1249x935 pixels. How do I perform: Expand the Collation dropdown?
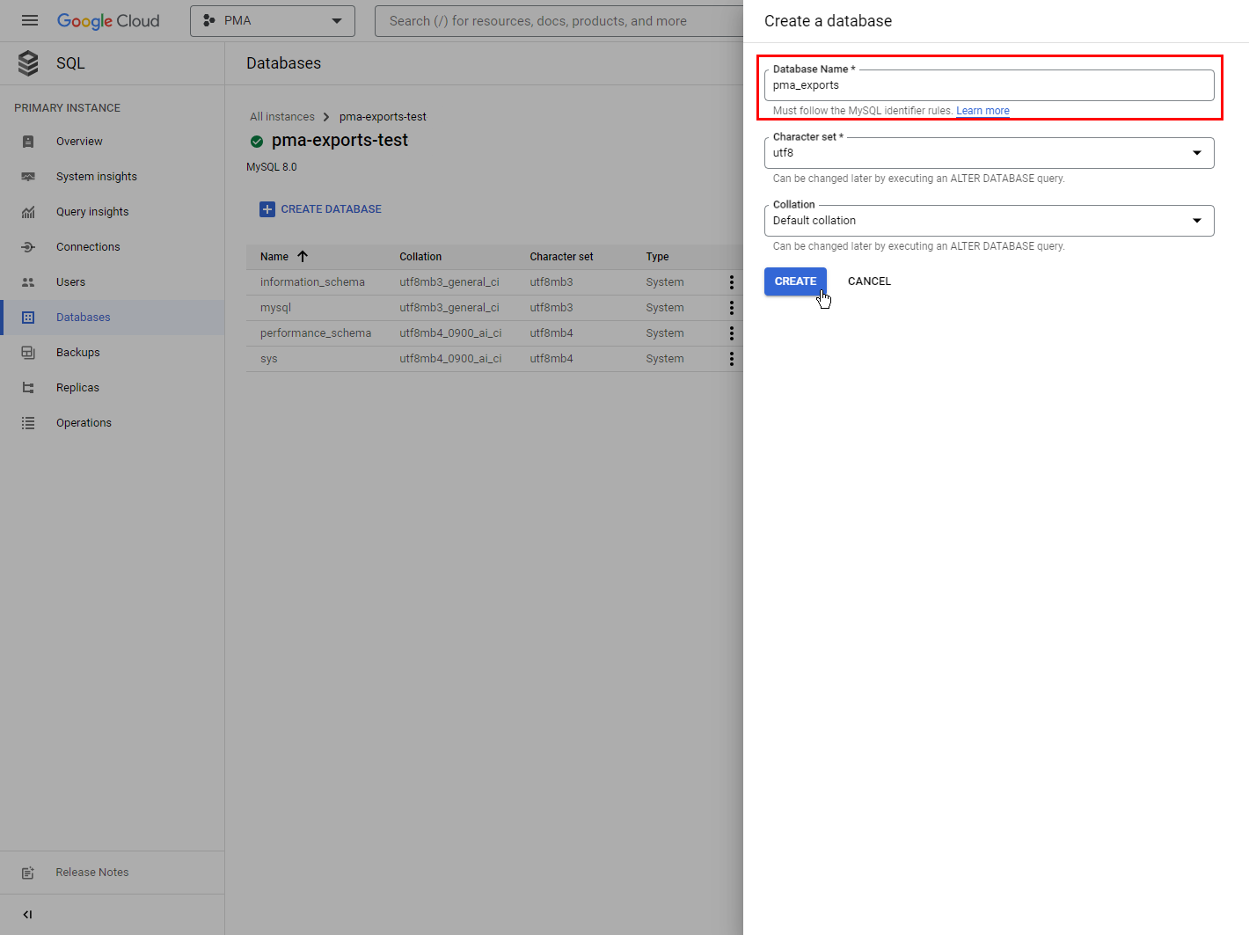pos(989,221)
